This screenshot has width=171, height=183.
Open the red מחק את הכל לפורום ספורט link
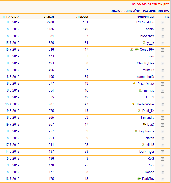pyautogui.click(x=151, y=4)
